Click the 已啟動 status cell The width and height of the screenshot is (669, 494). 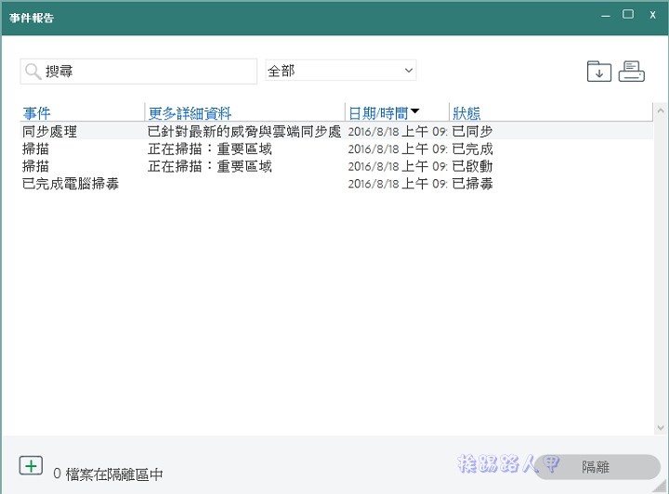[472, 166]
